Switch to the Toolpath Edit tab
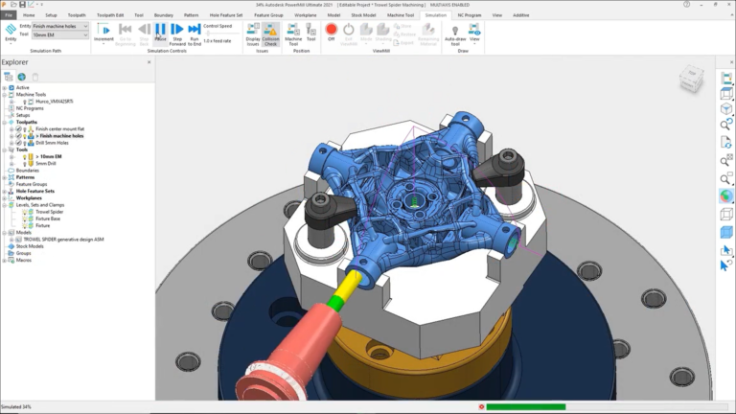Viewport: 736px width, 414px height. tap(110, 15)
